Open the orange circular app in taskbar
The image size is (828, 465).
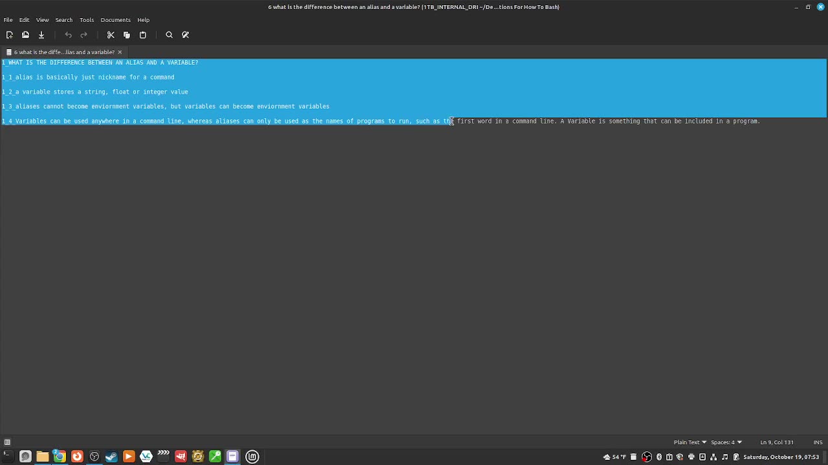point(77,457)
